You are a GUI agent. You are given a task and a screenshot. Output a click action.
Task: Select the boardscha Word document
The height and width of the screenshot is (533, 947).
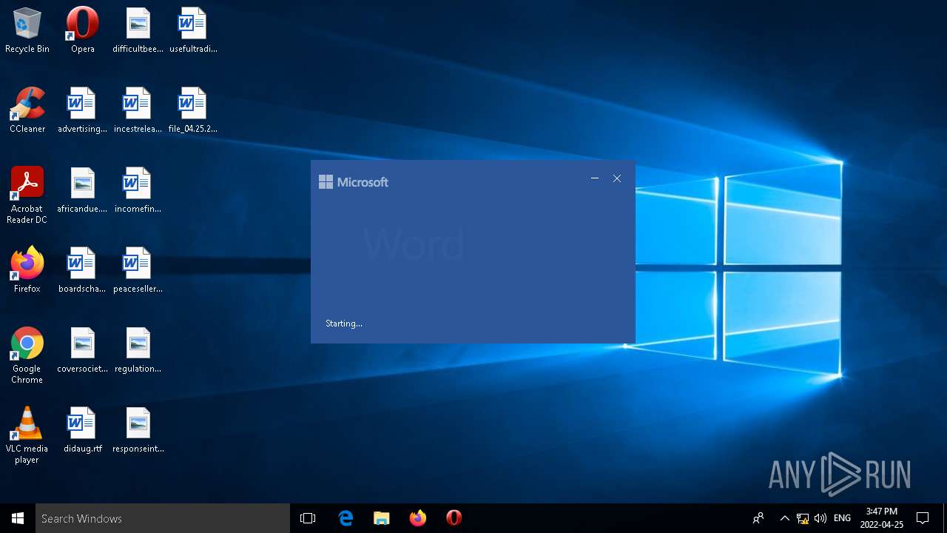pyautogui.click(x=83, y=270)
